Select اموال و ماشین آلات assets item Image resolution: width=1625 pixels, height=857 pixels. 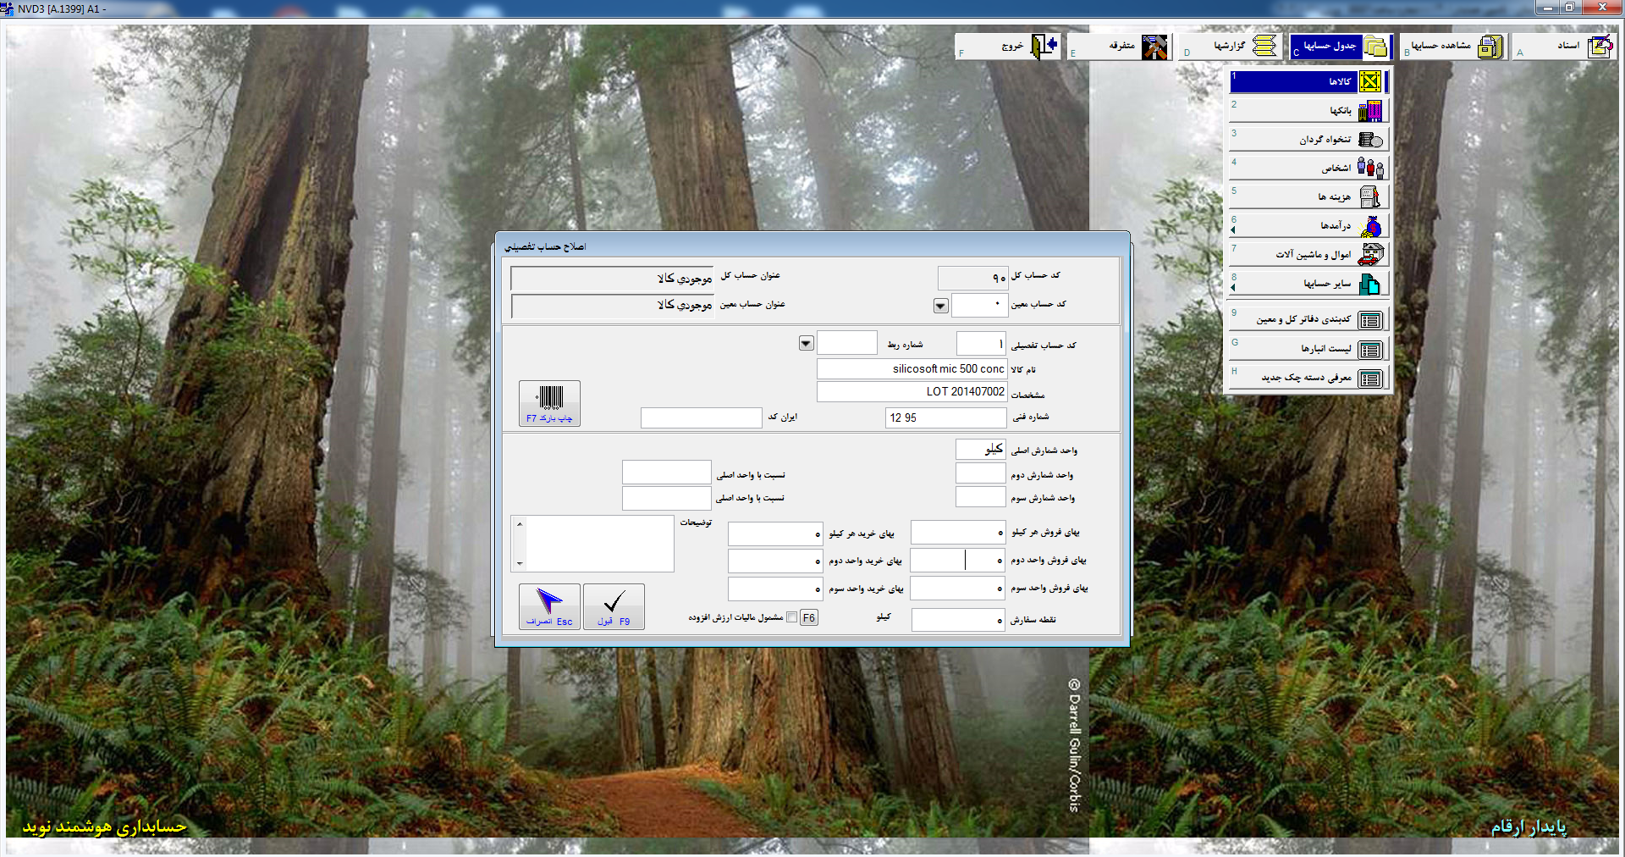pyautogui.click(x=1308, y=254)
